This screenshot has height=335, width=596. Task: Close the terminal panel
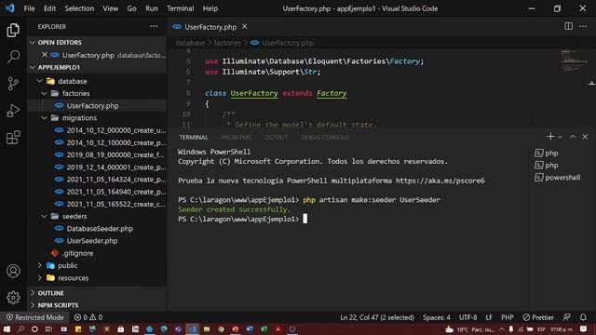(585, 137)
